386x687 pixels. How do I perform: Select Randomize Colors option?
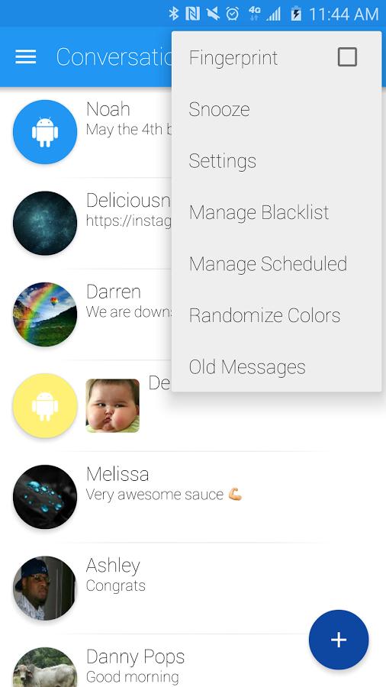point(276,315)
